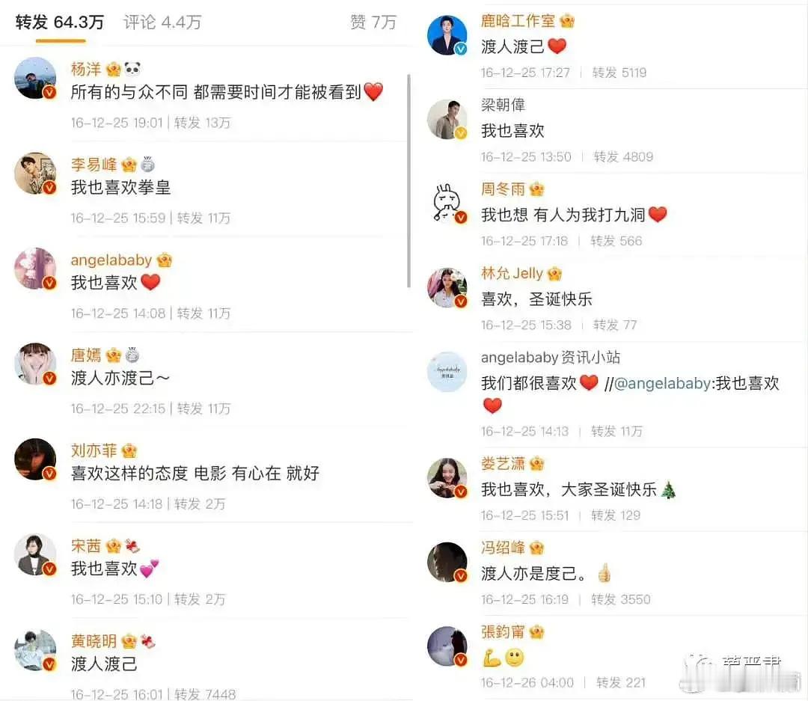Click the crown badge next to 唐嫣
The height and width of the screenshot is (701, 808).
(114, 355)
